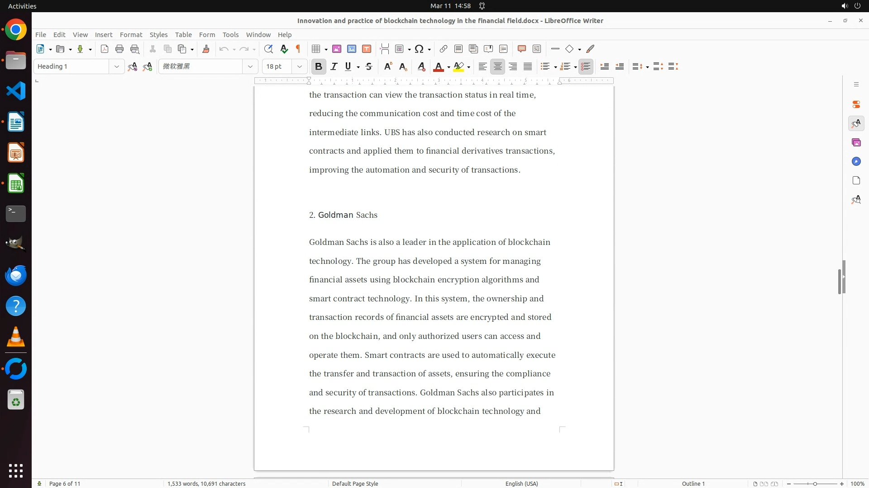Open the Tools menu
Viewport: 869px width, 488px height.
pos(230,35)
